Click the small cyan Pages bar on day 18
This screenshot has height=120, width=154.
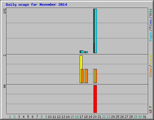(87, 52)
